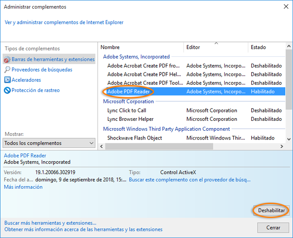This screenshot has width=293, height=238.
Task: Select Proveedores de búsquedas category
Action: coord(42,70)
